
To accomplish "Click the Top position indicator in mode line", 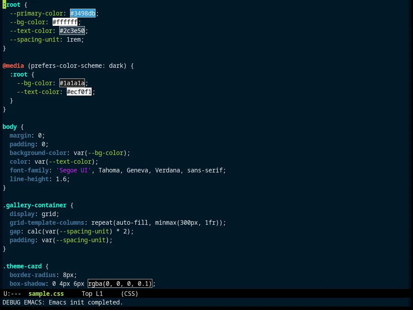I will (87, 294).
